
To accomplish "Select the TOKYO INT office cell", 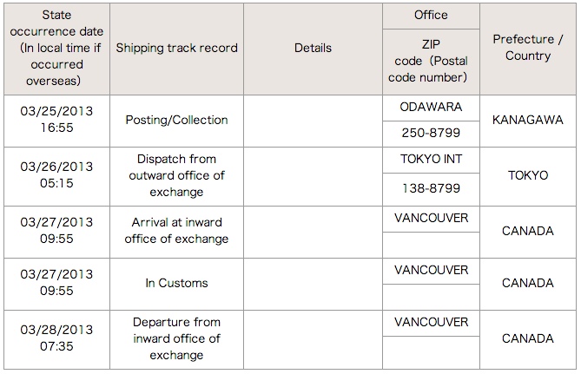I will click(x=431, y=160).
